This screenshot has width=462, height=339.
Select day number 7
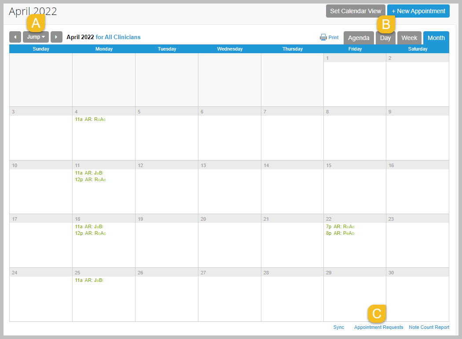(x=265, y=112)
